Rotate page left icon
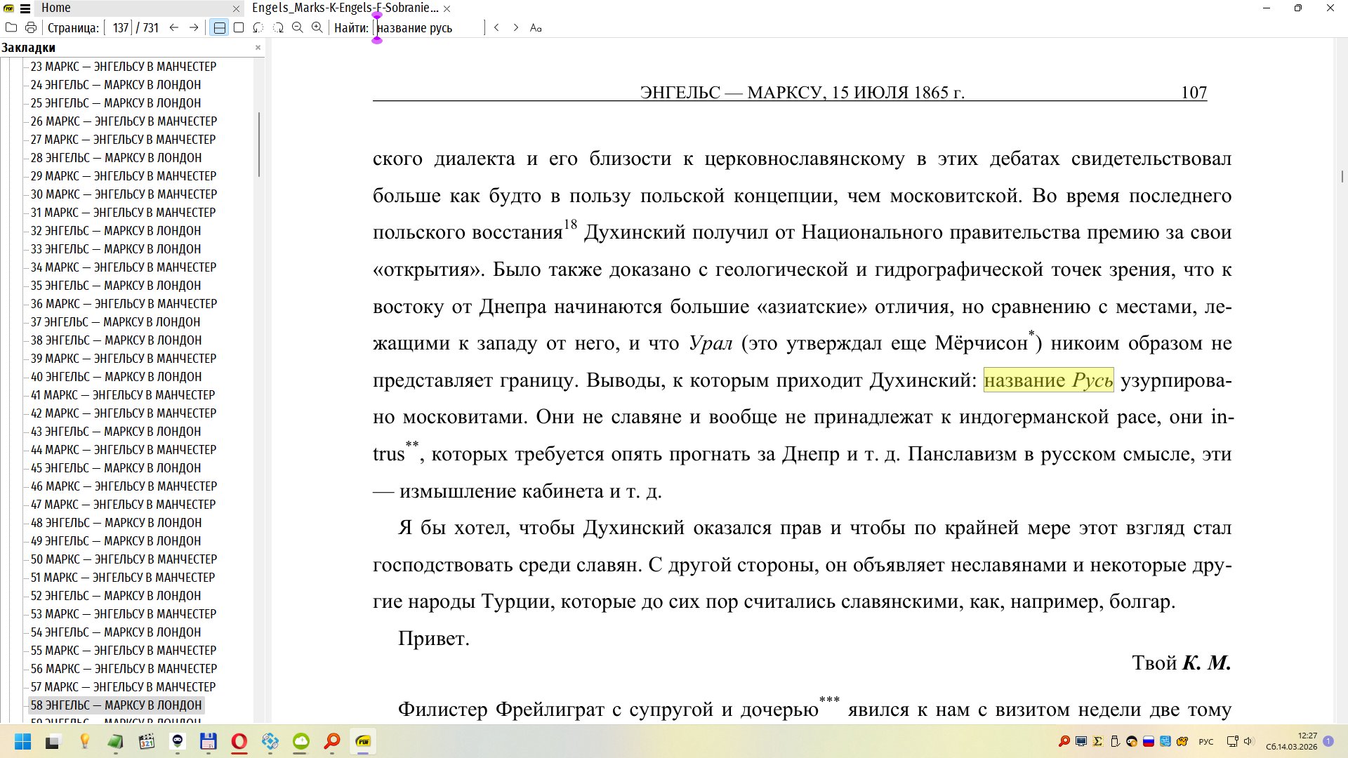 [x=258, y=27]
